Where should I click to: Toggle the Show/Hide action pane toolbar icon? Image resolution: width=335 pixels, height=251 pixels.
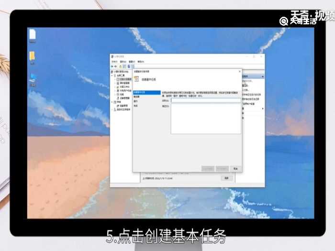(133, 66)
